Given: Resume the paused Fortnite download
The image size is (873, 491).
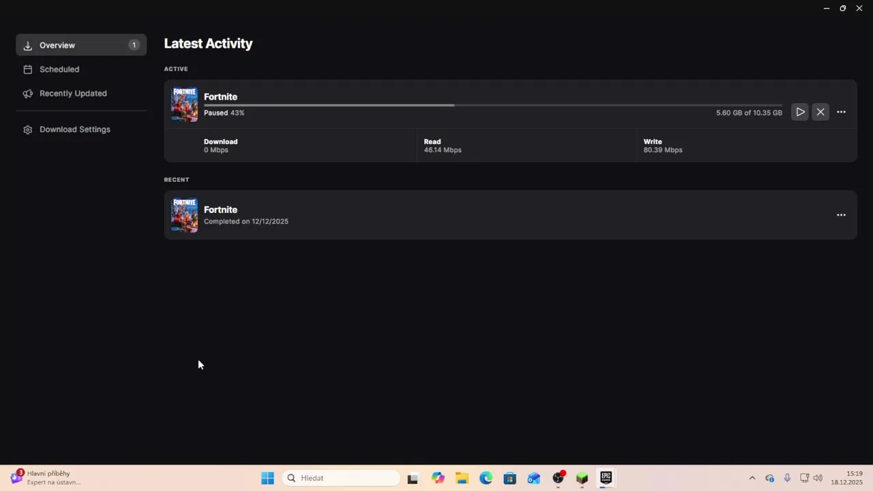Looking at the screenshot, I should coord(800,112).
